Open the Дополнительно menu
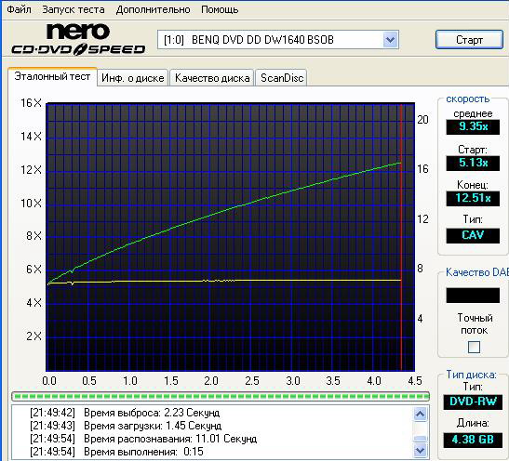The height and width of the screenshot is (461, 509). [x=153, y=9]
